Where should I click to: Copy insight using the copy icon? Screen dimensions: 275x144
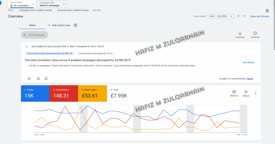tap(46, 78)
